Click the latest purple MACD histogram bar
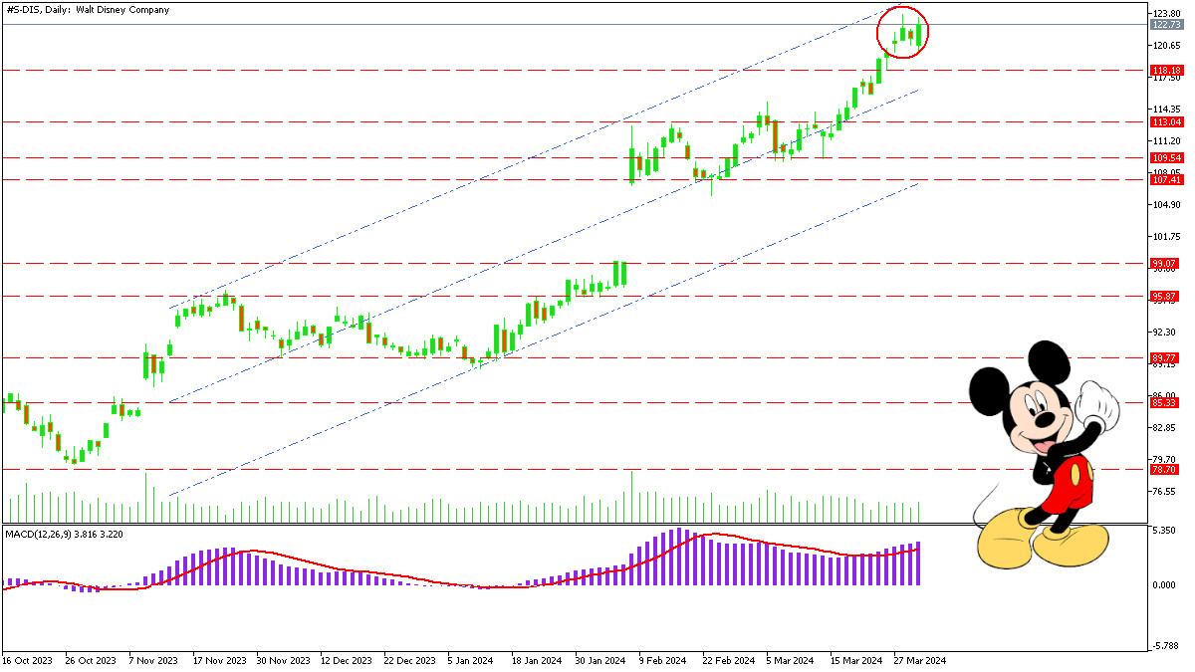The image size is (1195, 672). (x=917, y=563)
